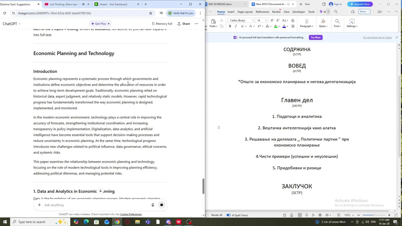Image resolution: width=402 pixels, height=226 pixels.
Task: Dismiss the AI translation banner
Action: tap(397, 37)
